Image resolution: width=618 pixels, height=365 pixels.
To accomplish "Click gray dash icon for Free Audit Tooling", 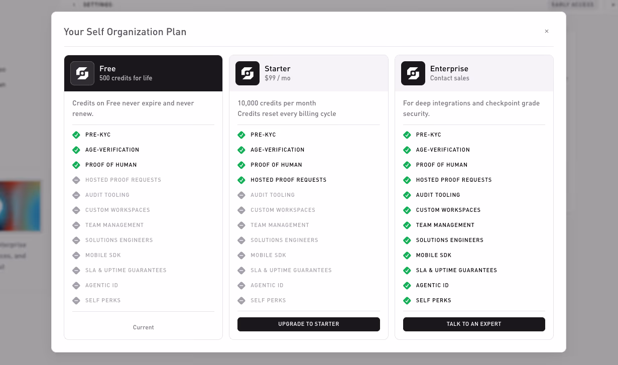I will 76,195.
